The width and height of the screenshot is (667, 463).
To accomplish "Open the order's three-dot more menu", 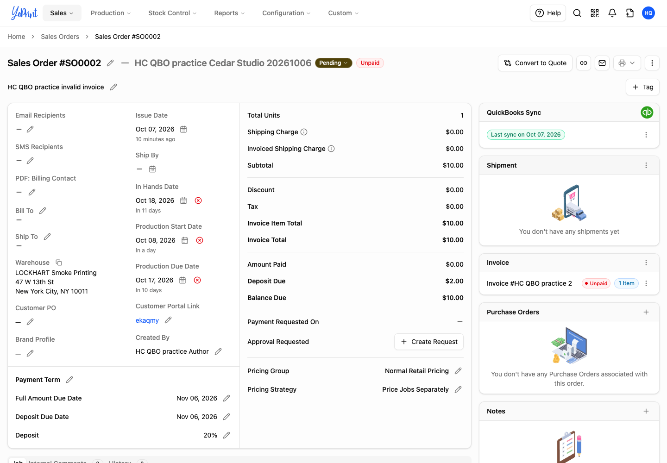I will (652, 63).
